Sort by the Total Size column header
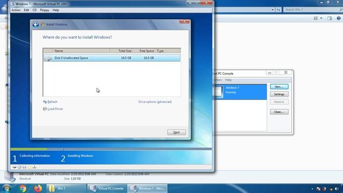Screen dimensions: 343x193 [121, 51]
